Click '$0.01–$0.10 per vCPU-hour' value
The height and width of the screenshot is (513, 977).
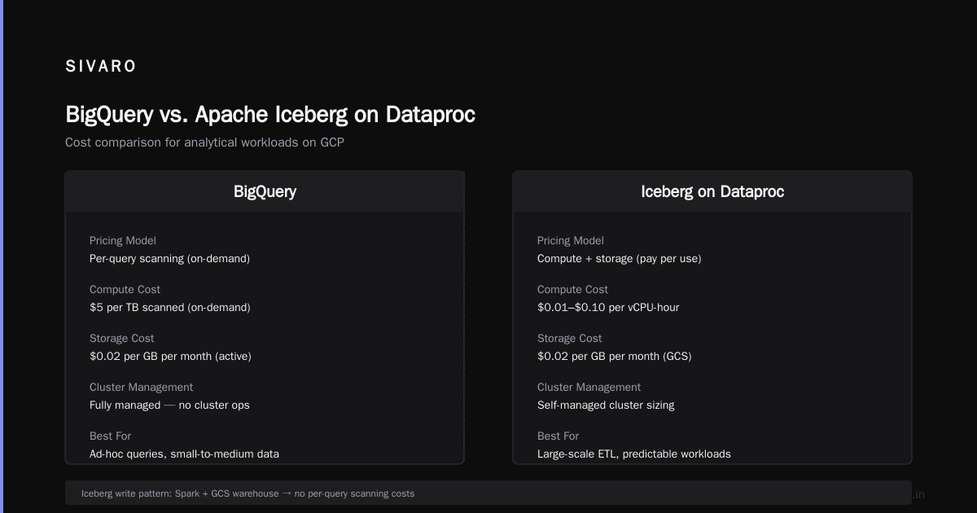click(x=608, y=308)
